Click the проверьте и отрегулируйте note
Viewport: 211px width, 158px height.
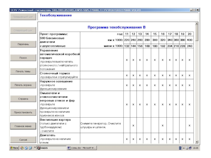(59, 77)
